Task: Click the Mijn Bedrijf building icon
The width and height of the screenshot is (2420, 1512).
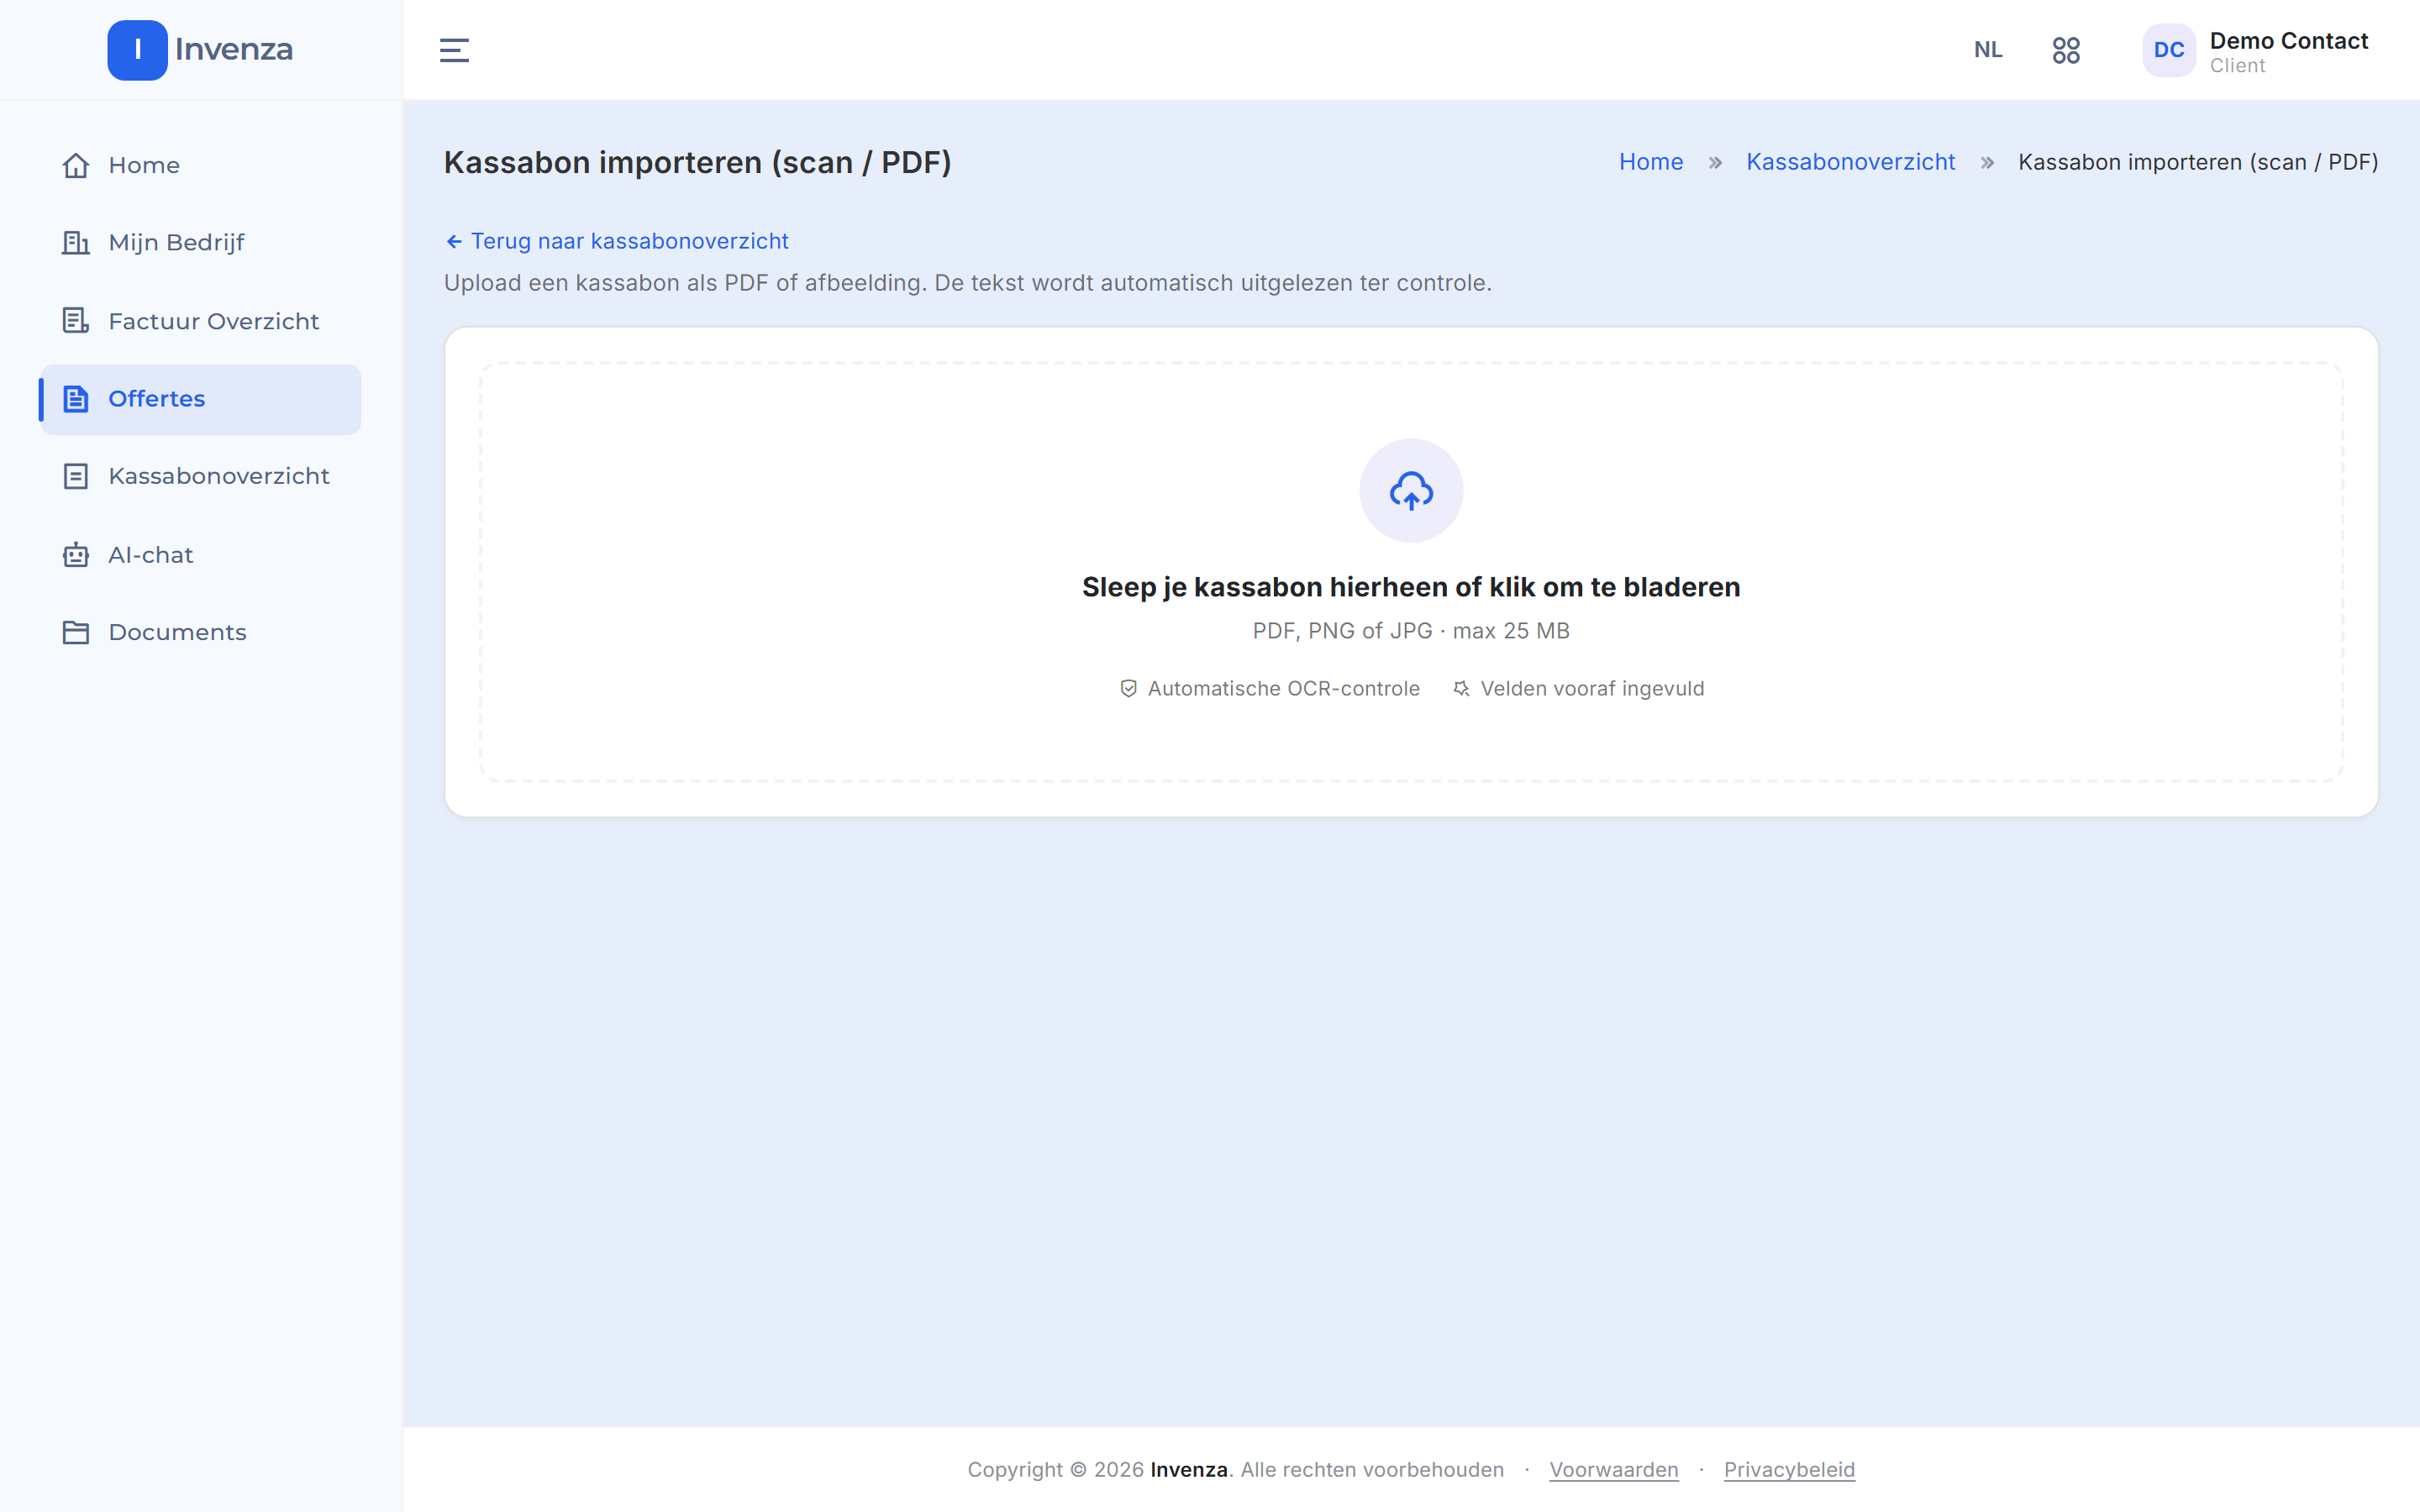Action: click(76, 243)
